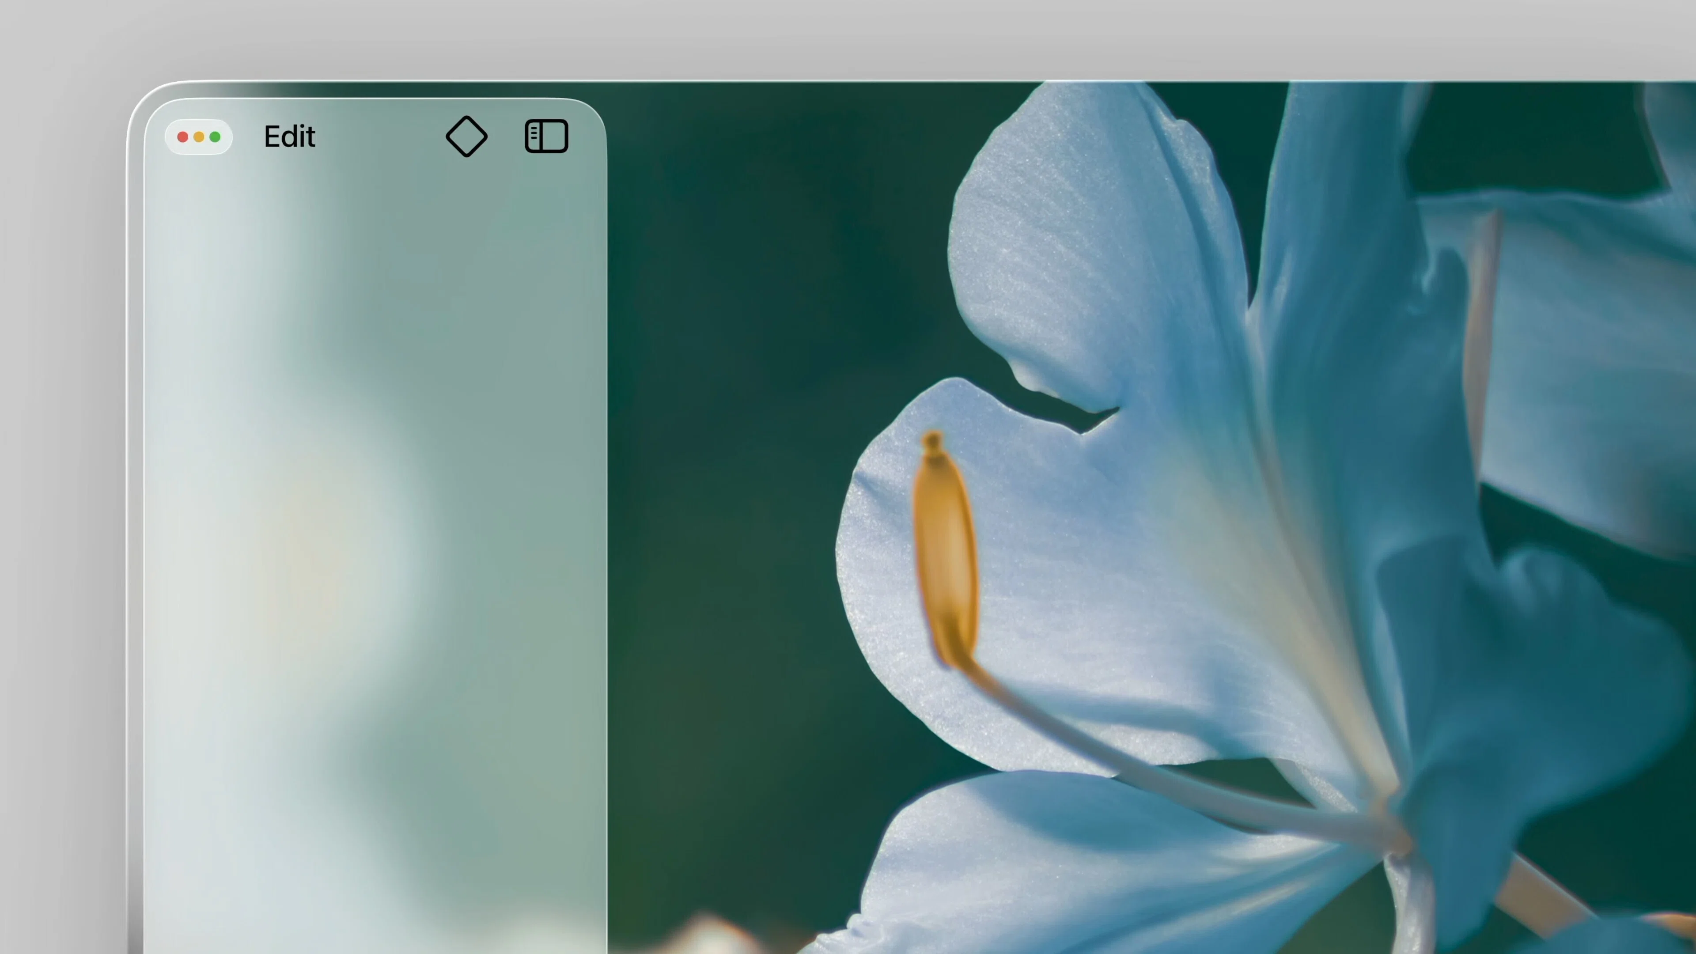Close the window with the red button
Screen dimensions: 1696x954
click(183, 137)
